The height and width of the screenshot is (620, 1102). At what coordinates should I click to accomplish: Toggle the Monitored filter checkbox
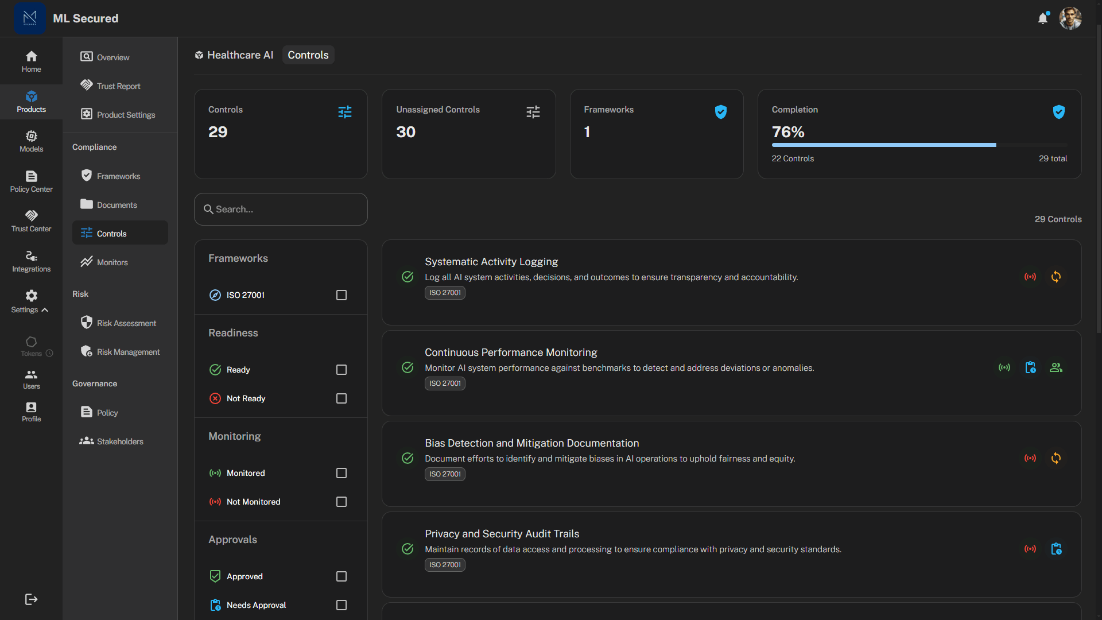342,473
